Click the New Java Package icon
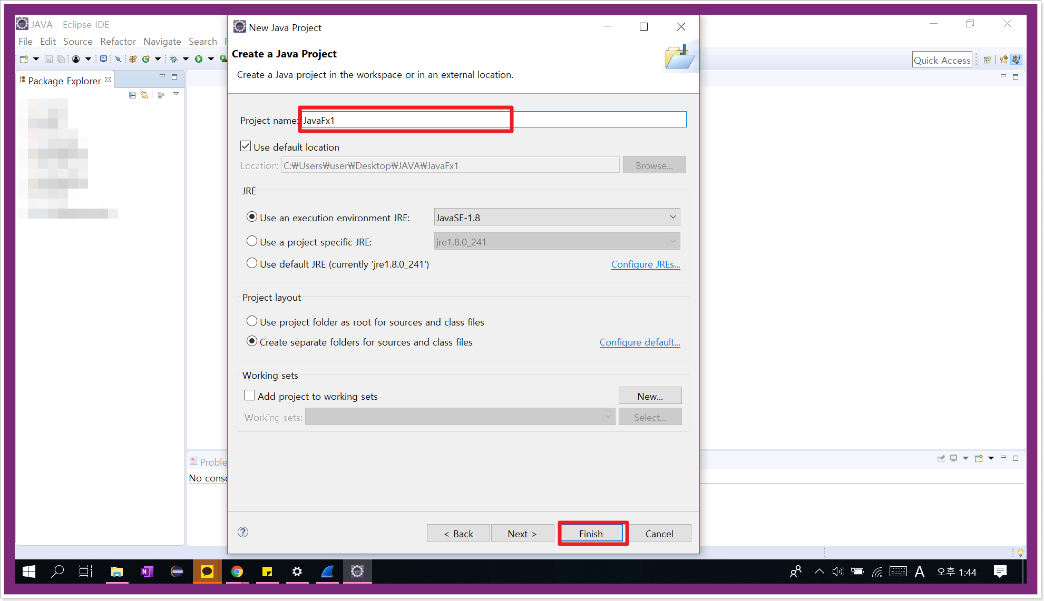 (133, 59)
